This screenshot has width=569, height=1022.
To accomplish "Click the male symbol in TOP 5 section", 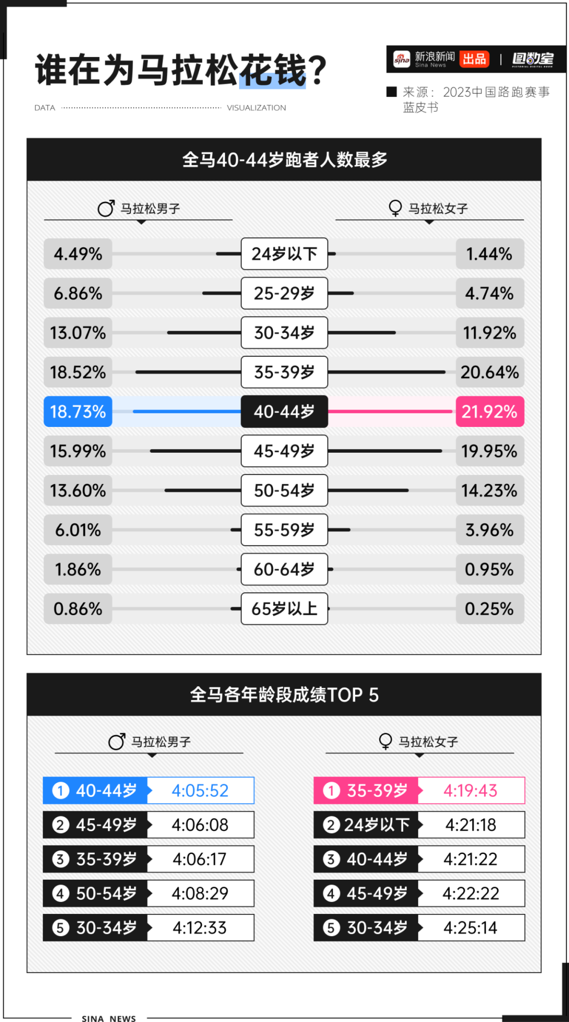I will [x=116, y=742].
